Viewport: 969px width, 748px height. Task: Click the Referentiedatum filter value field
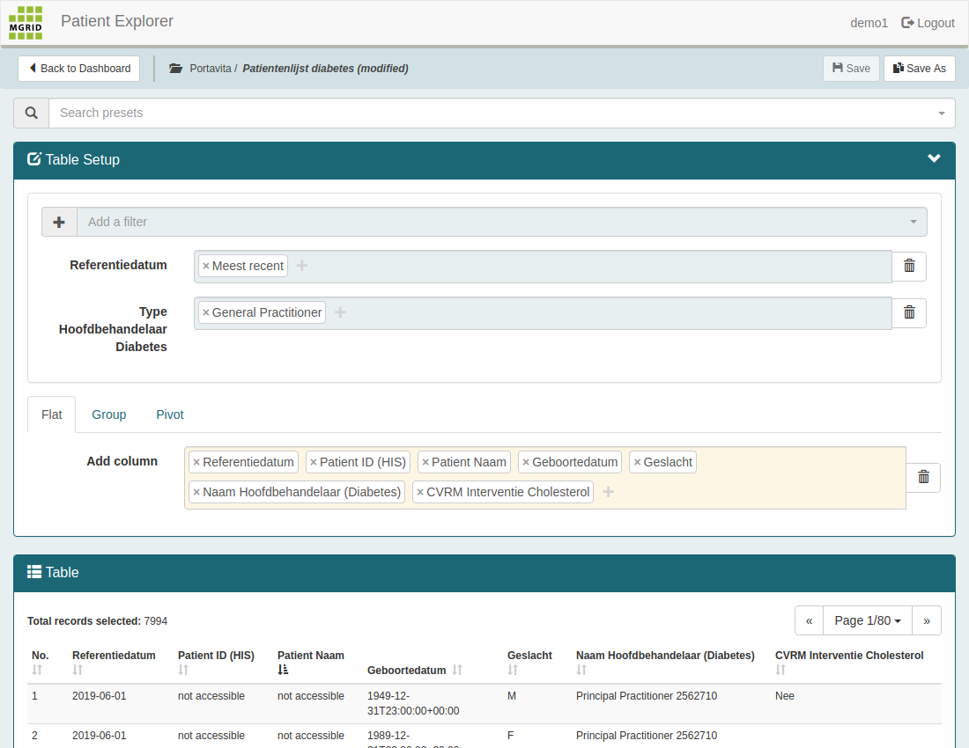(x=543, y=267)
